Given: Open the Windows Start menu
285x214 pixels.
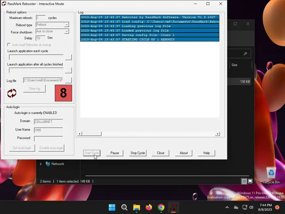Looking at the screenshot, I should [112, 207].
